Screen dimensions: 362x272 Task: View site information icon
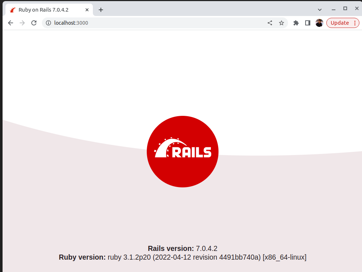[48, 23]
